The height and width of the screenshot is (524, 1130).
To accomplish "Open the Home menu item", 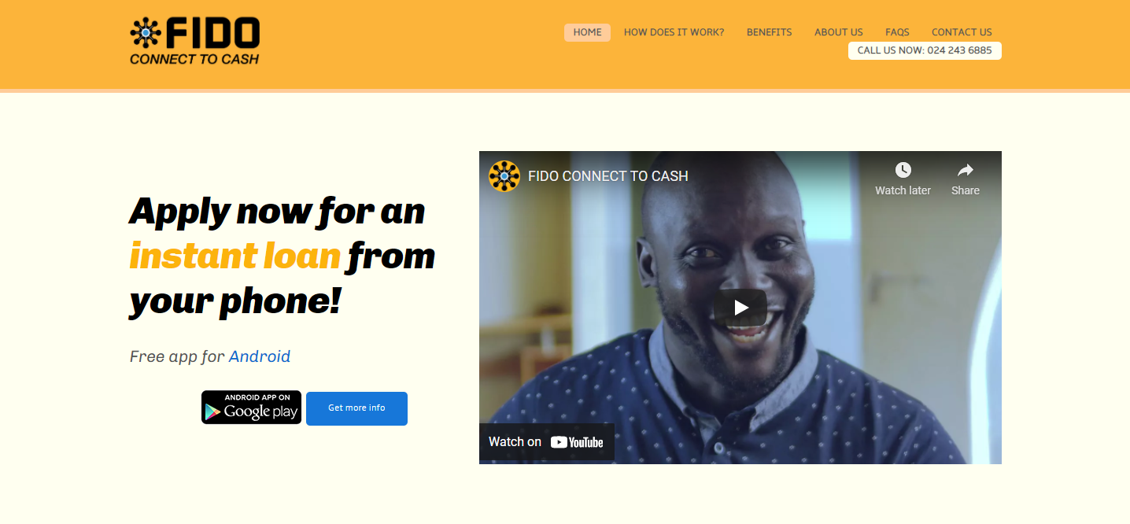I will 587,32.
